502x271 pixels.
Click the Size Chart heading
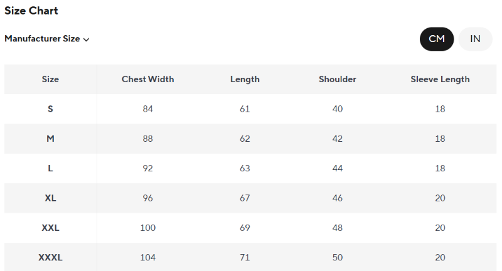31,11
